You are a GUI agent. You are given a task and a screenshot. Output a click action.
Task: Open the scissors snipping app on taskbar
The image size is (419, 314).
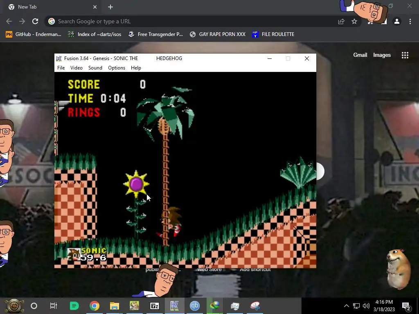255,306
